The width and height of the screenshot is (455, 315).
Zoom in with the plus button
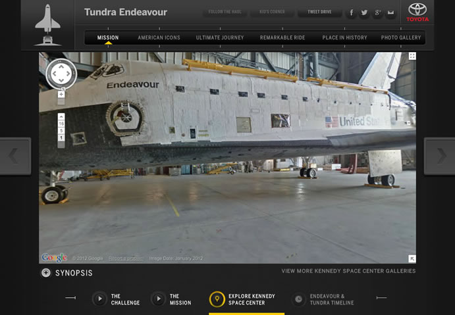click(61, 94)
